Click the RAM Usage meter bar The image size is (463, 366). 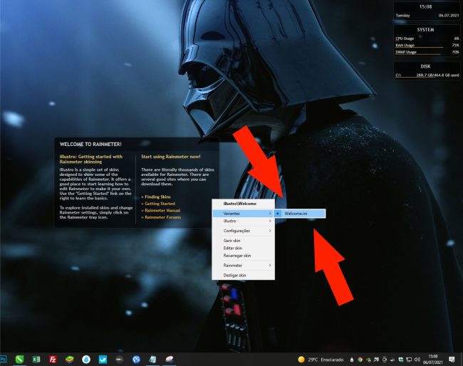click(x=427, y=46)
